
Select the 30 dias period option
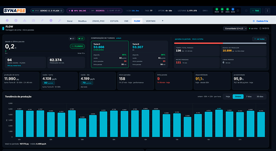(x=260, y=97)
